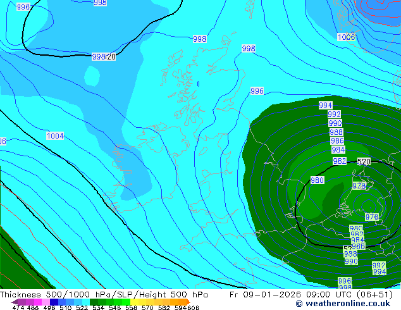The height and width of the screenshot is (310, 401).
Task: Click the 474 legend value
Action: (18, 307)
